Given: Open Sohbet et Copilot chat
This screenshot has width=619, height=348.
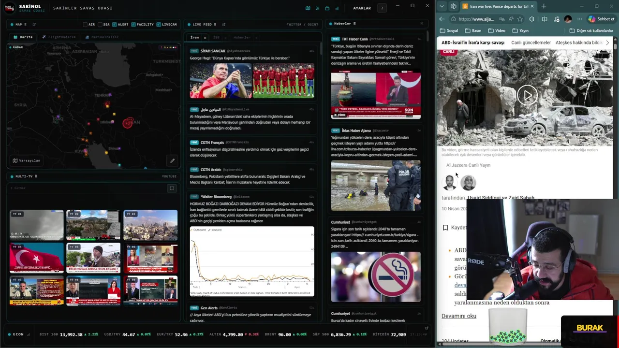Looking at the screenshot, I should coord(601,19).
